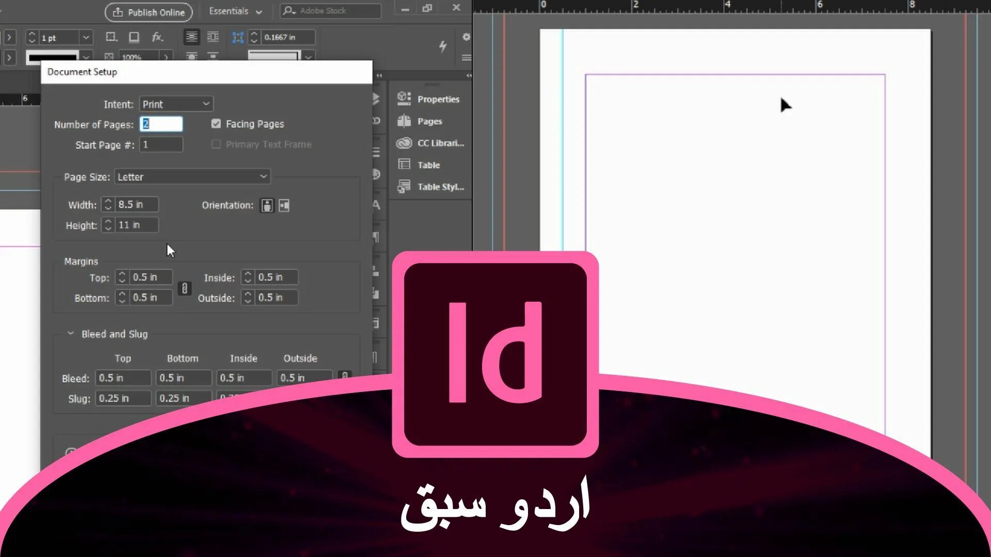The height and width of the screenshot is (557, 991).
Task: Click the Outside margin stepper
Action: point(248,298)
